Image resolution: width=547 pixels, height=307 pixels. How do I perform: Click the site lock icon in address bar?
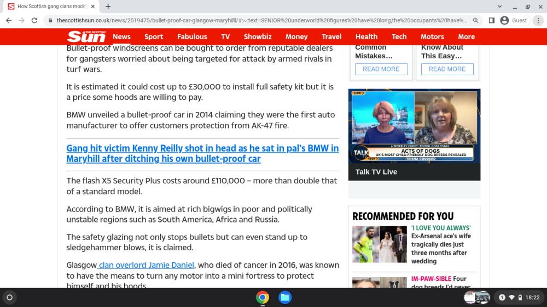point(50,21)
